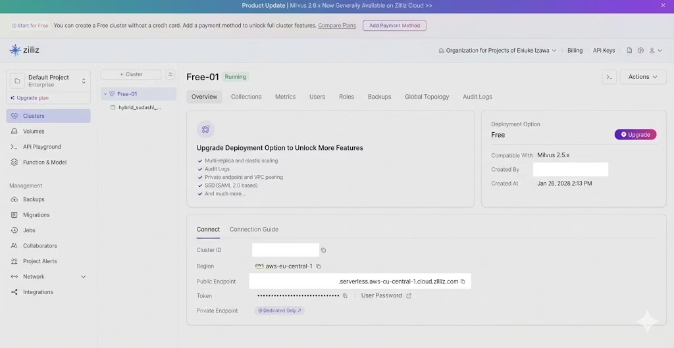Expand the Network sidebar section

(x=84, y=277)
